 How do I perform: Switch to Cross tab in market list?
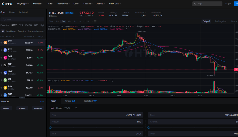(12, 12)
